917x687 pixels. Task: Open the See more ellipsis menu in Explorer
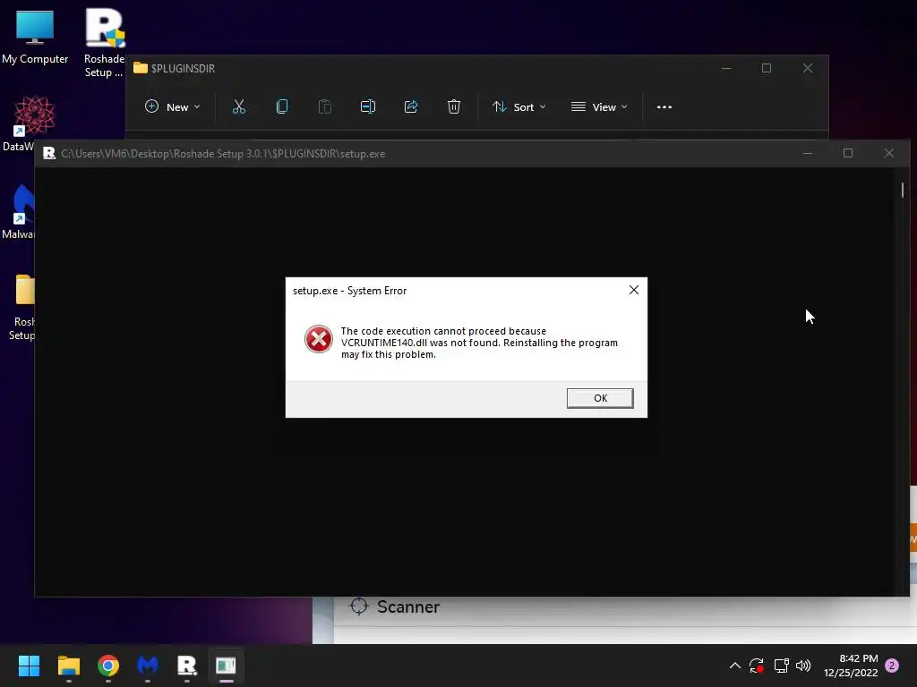[x=664, y=107]
